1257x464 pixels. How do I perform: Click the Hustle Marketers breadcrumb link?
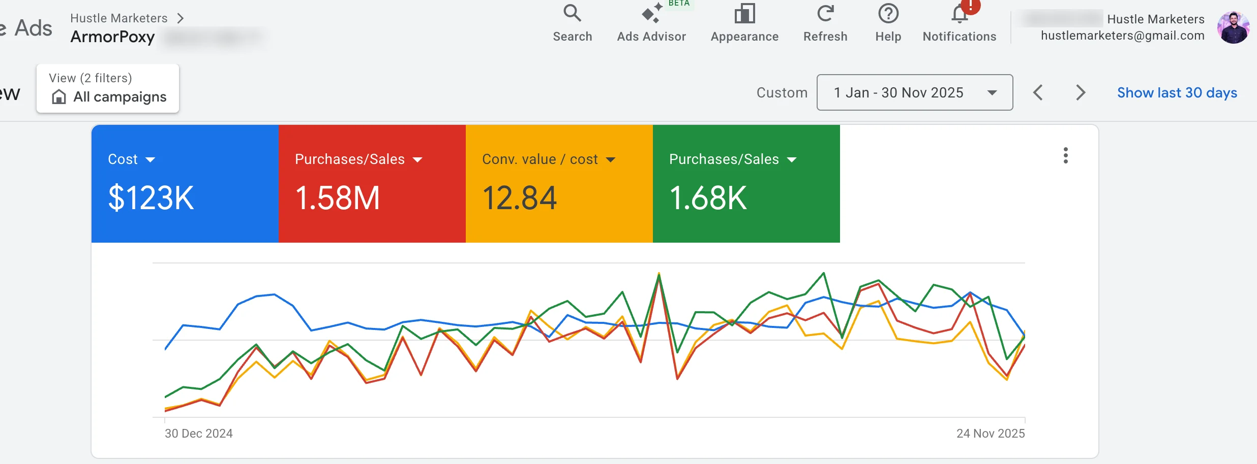[x=119, y=18]
